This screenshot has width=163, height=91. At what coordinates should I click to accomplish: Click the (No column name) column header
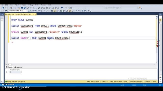(15, 70)
